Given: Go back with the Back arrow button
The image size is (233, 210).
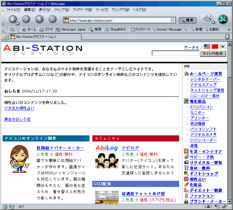Looking at the screenshot, I should [13, 19].
